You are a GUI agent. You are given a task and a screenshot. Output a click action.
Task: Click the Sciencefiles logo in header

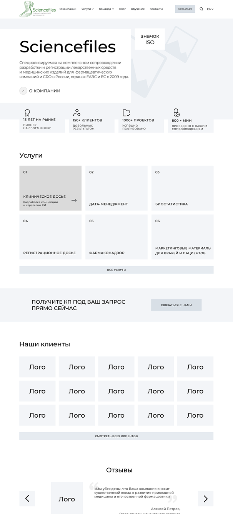[38, 9]
